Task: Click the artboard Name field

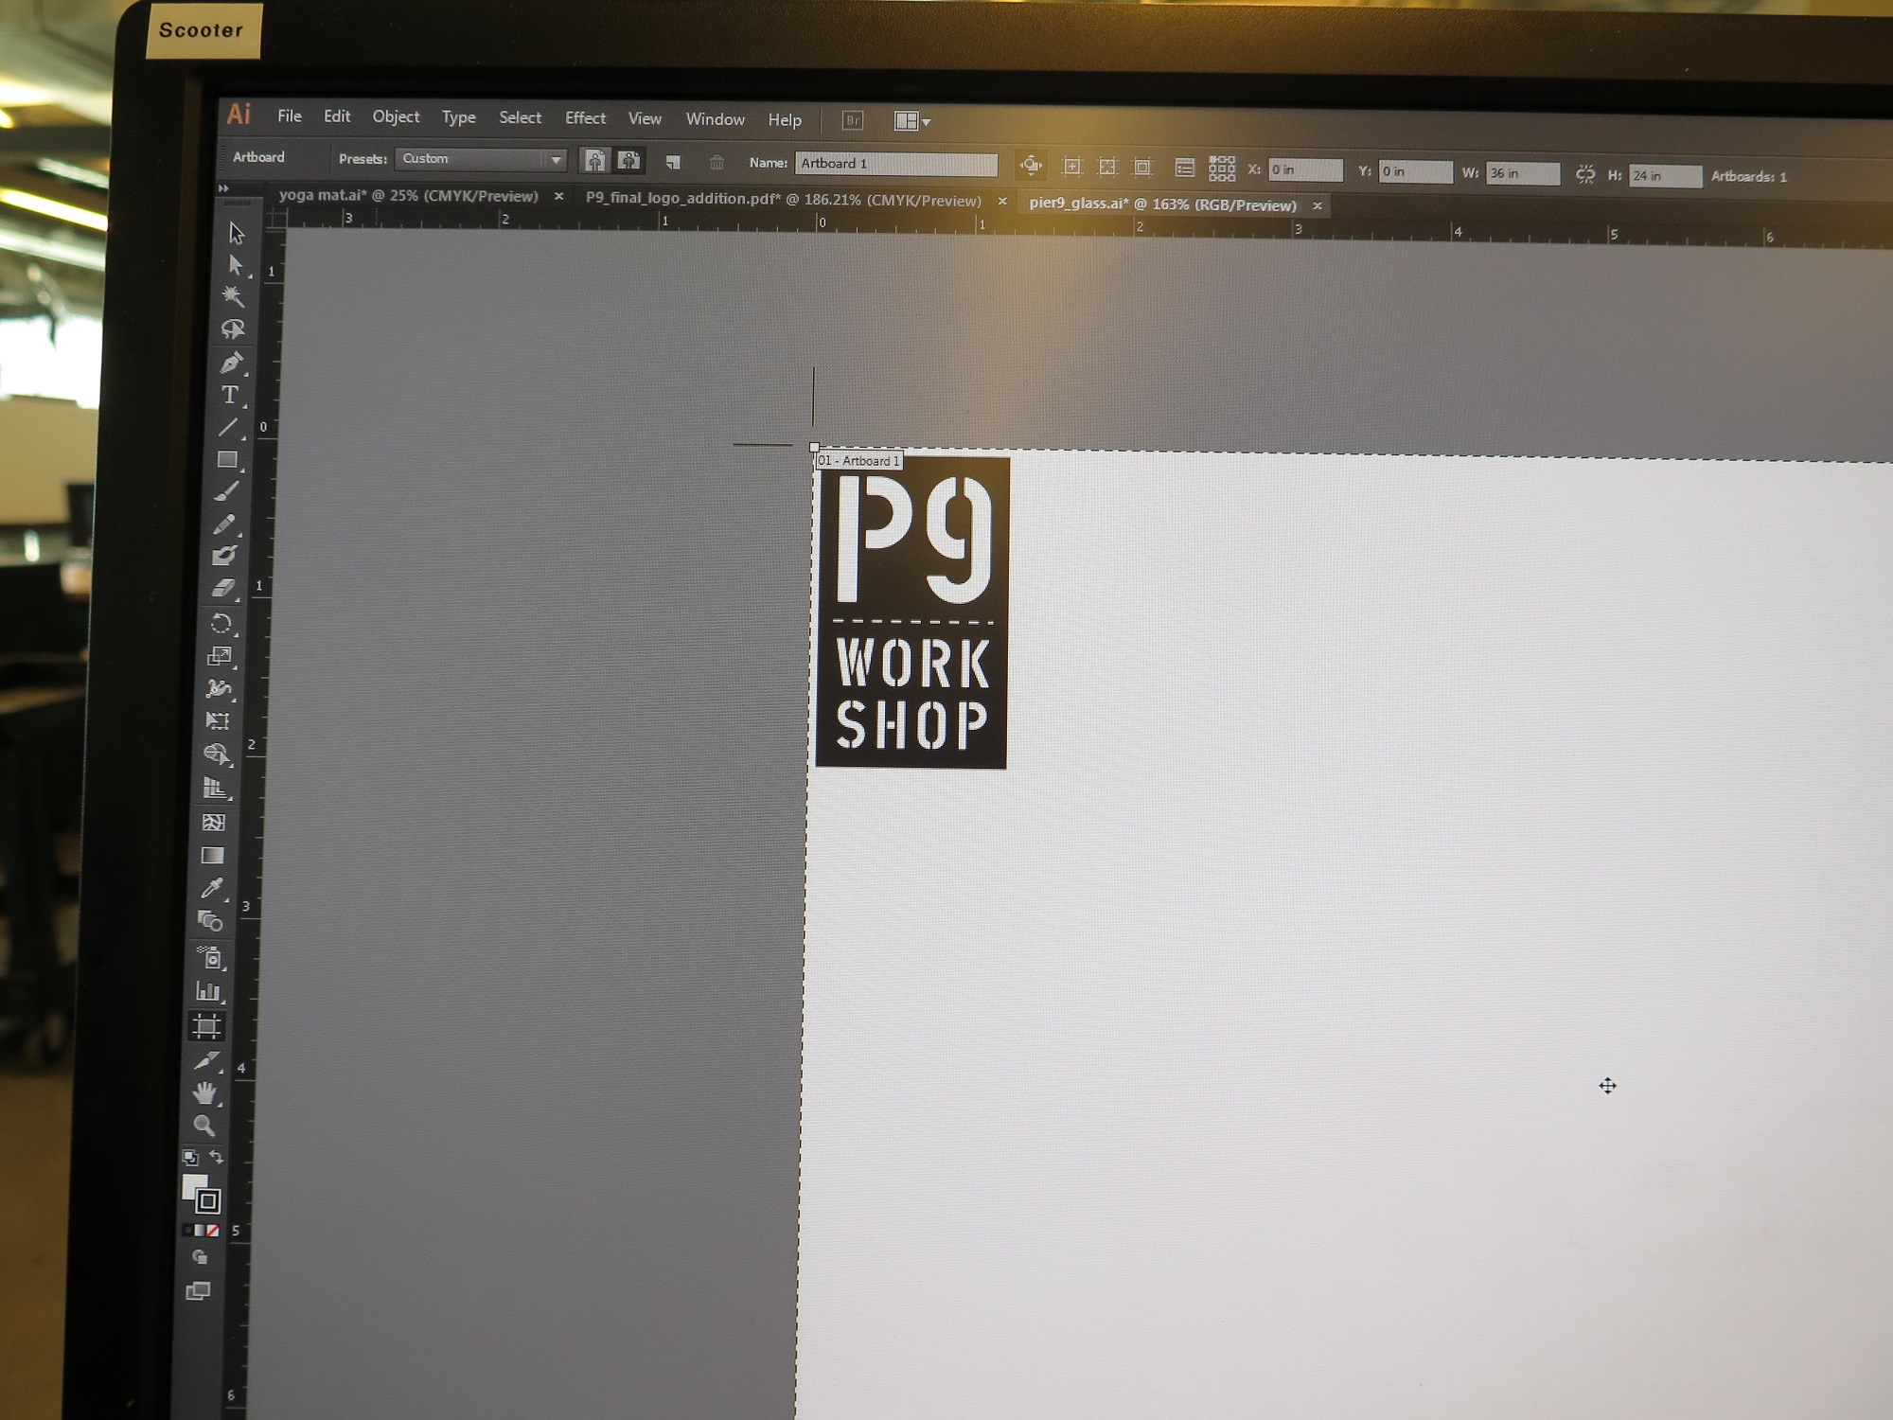Action: (x=896, y=164)
